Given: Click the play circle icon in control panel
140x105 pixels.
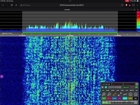Looking at the screenshot, I should [x=137, y=84].
